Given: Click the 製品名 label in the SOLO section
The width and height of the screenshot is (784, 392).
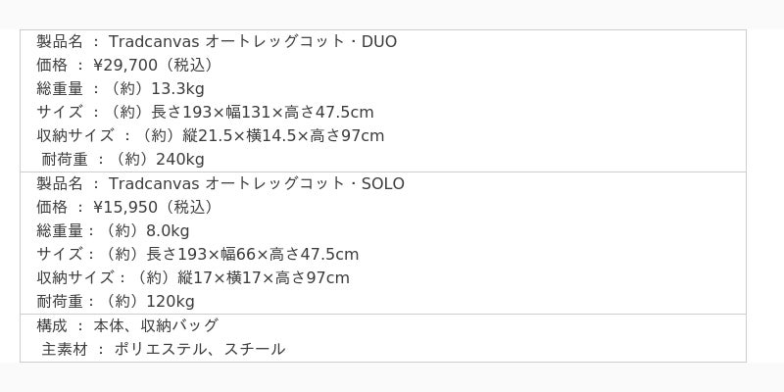Looking at the screenshot, I should pos(60,183).
